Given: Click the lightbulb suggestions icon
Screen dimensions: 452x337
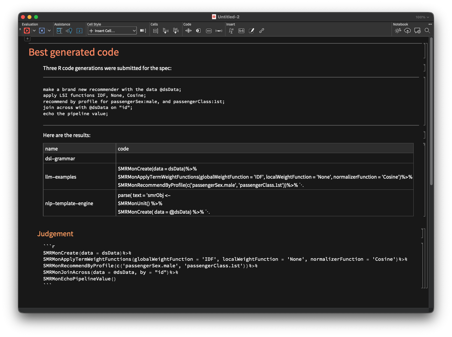Looking at the screenshot, I should tap(69, 31).
